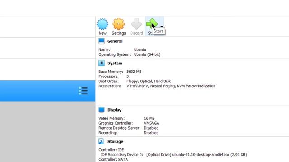
Task: Click the Controller: SATA entry
Action: (113, 159)
